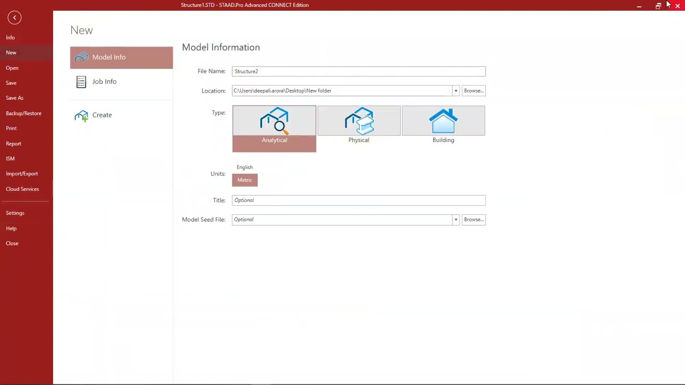Click the Location path field
The width and height of the screenshot is (685, 385).
click(x=342, y=91)
